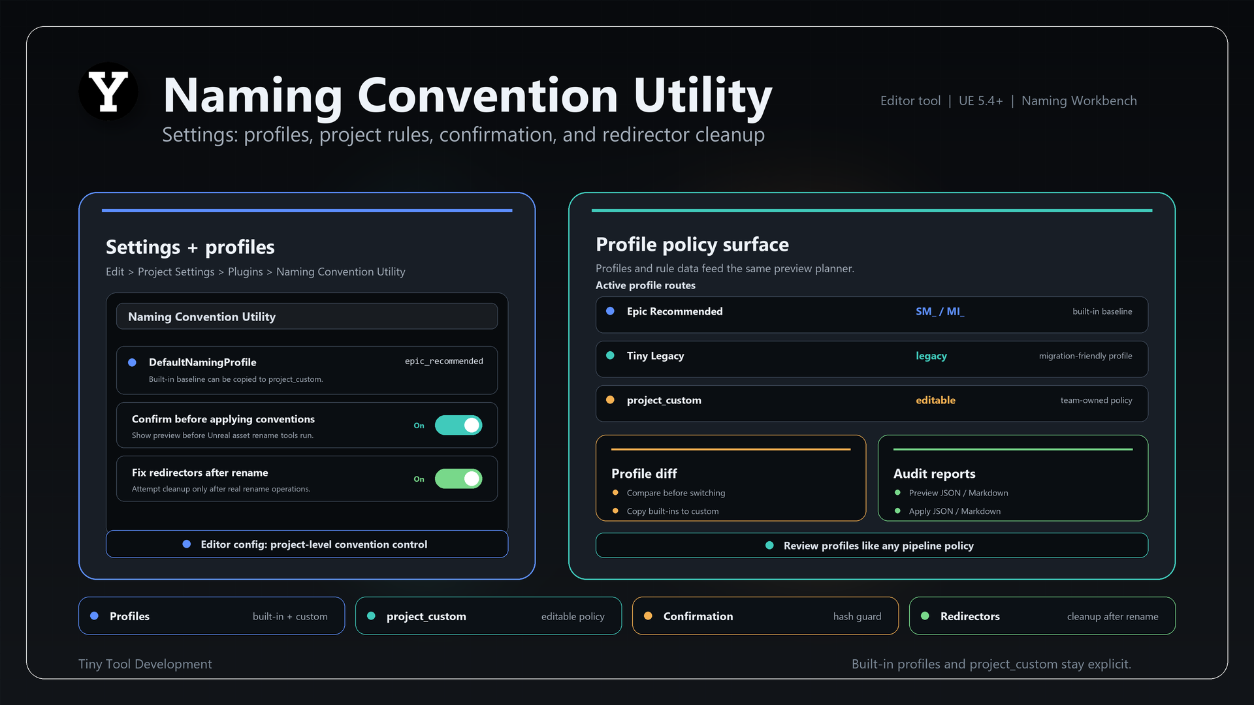Select the Epic Recommended profile route

[872, 315]
